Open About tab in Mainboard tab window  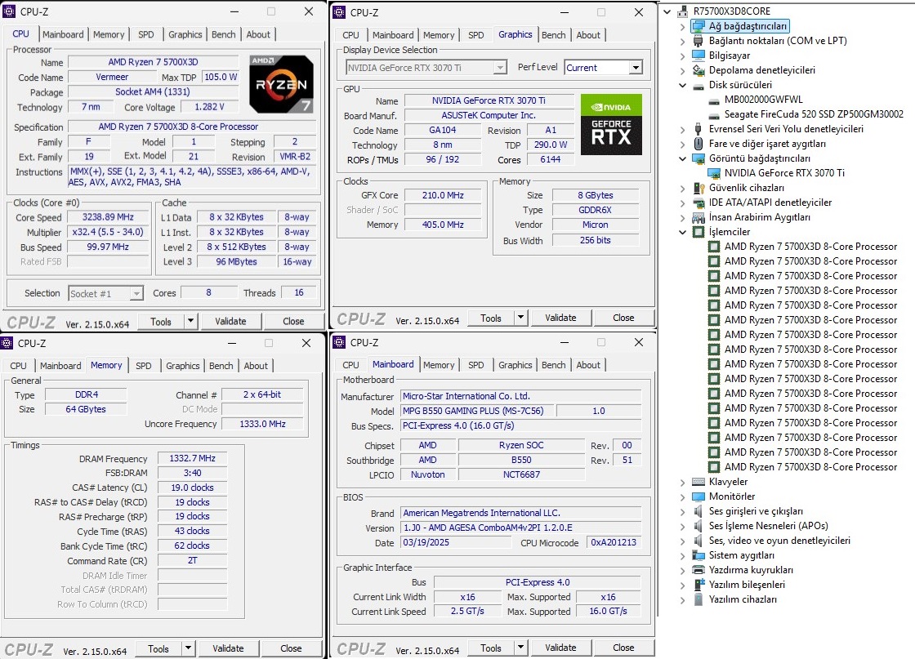point(588,365)
